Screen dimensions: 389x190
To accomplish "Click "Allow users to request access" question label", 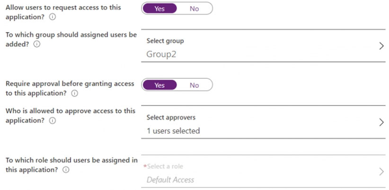I will (x=63, y=8).
